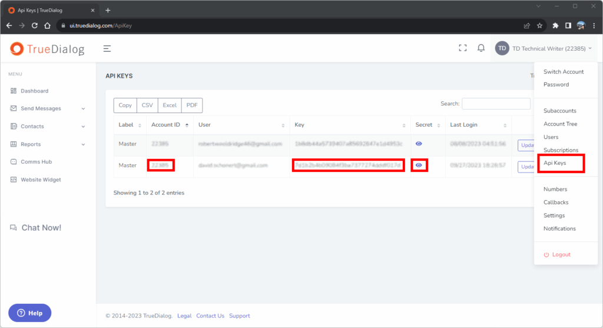The width and height of the screenshot is (603, 328).
Task: Open the Support footer link
Action: [x=240, y=316]
